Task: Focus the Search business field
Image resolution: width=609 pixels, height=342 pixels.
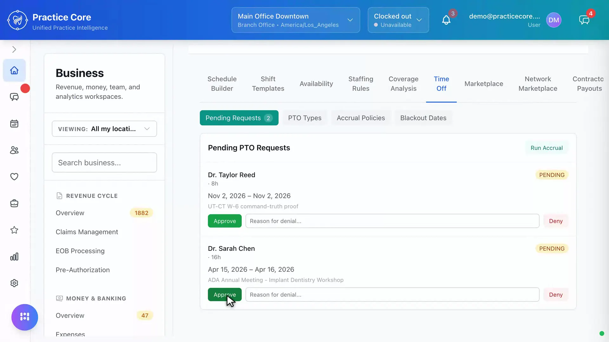Action: 104,162
